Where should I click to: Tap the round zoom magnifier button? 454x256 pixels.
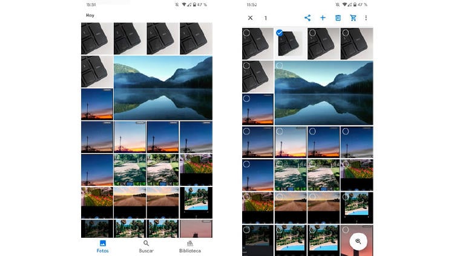[358, 241]
